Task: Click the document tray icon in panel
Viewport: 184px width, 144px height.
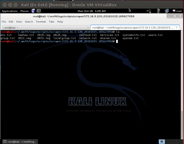Action: tap(159, 11)
